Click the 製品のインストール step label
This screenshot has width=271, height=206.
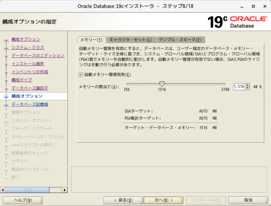(x=30, y=169)
